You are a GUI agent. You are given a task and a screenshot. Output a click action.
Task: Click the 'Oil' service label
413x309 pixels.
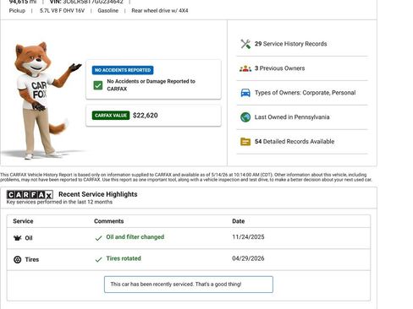[29, 238]
